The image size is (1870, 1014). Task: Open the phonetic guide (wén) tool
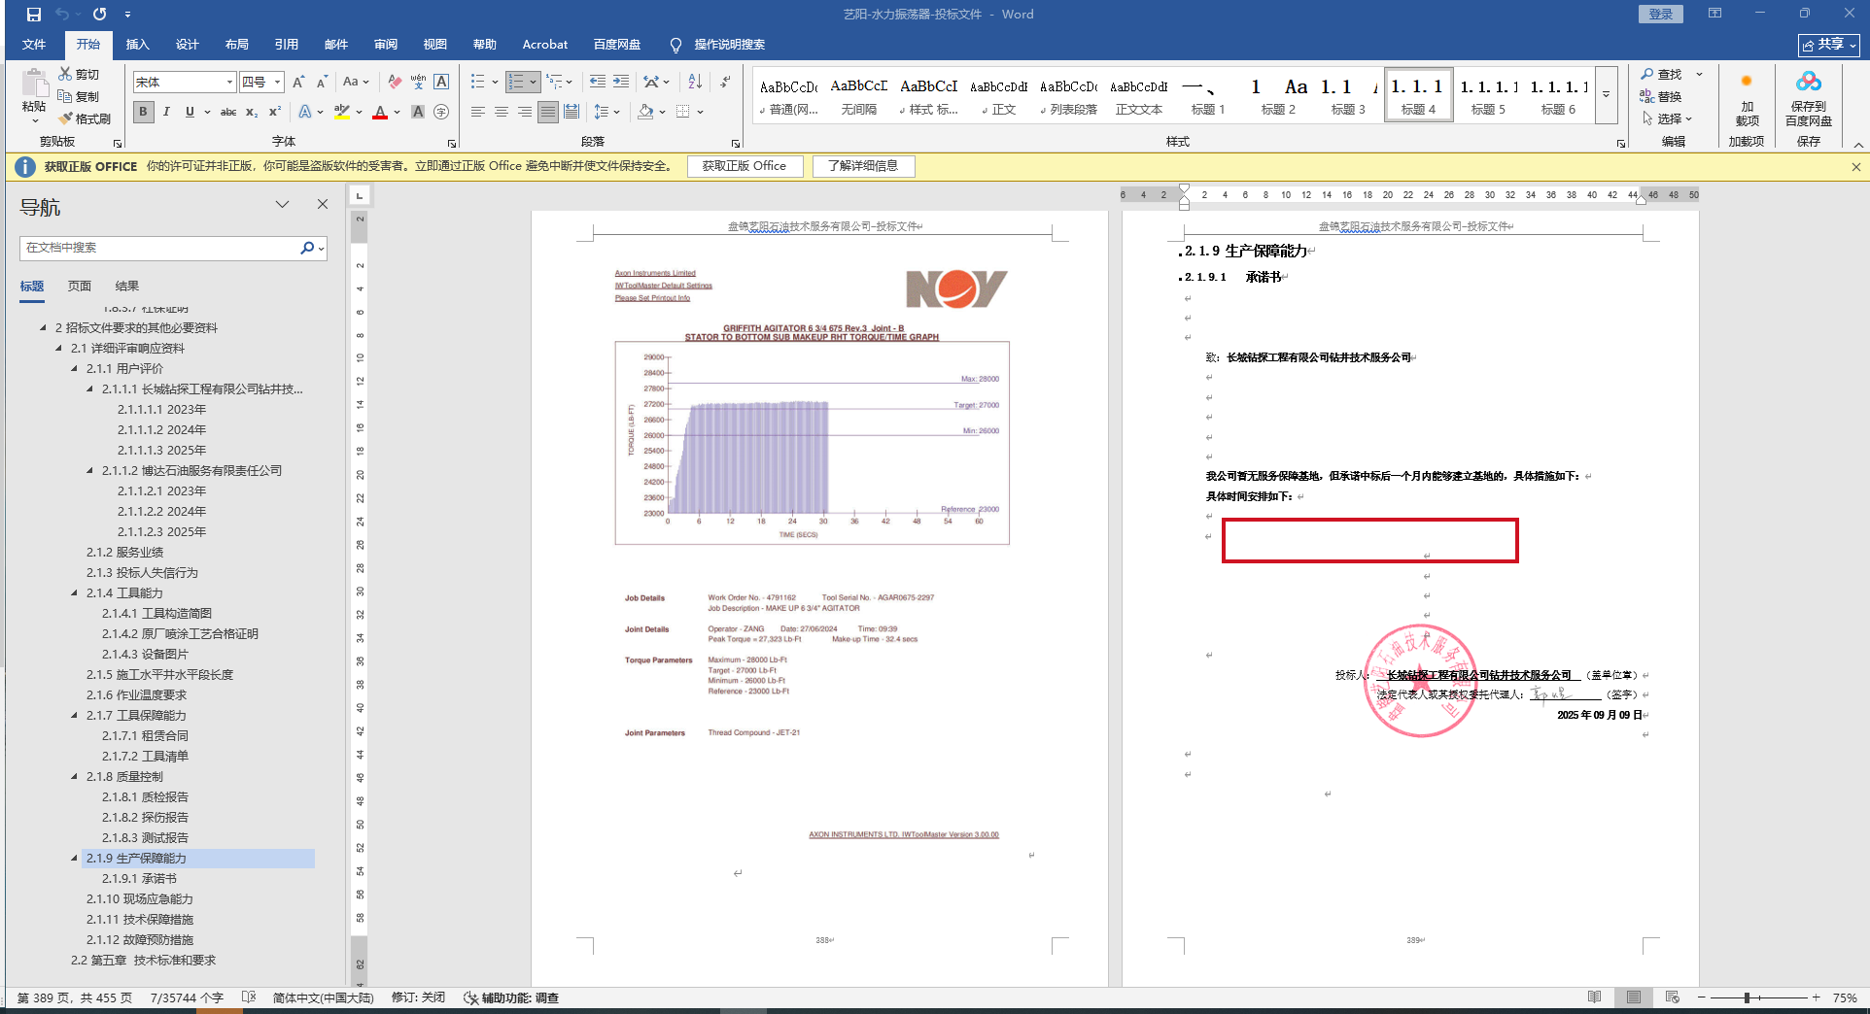(418, 83)
